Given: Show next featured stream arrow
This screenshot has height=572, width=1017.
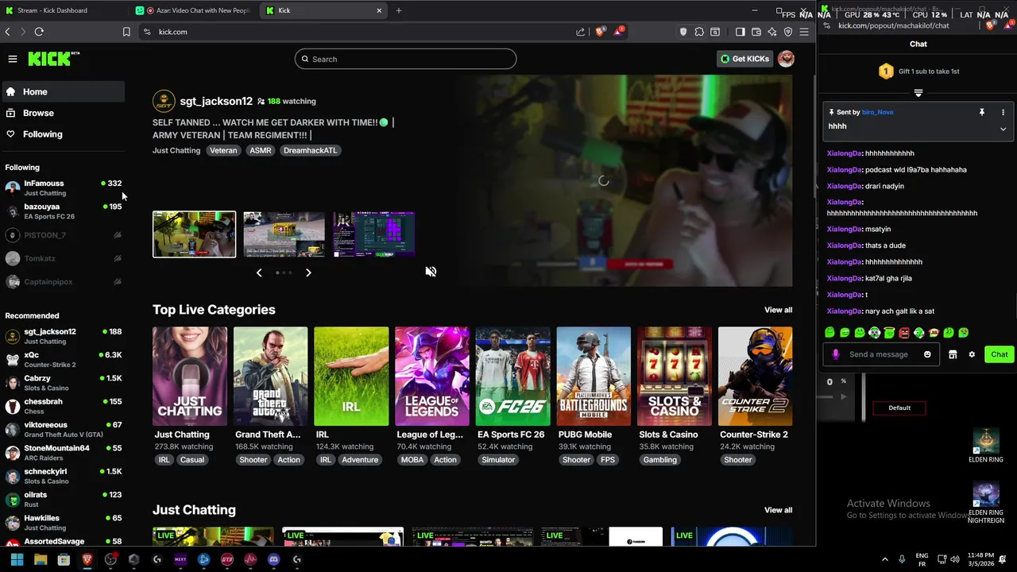Looking at the screenshot, I should (x=308, y=272).
